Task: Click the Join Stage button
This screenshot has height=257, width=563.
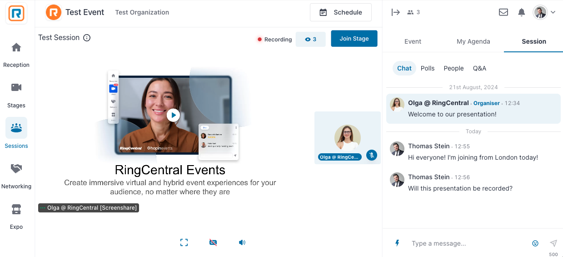Action: 354,39
